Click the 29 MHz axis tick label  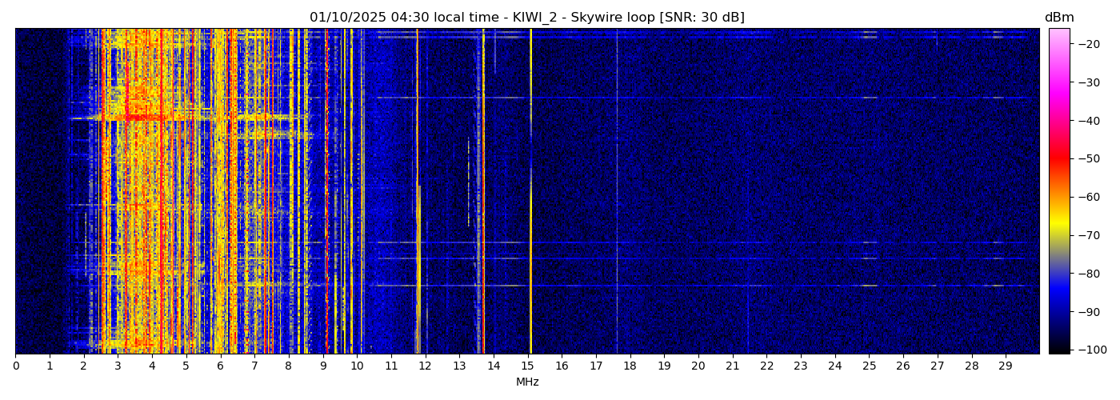pyautogui.click(x=1006, y=366)
